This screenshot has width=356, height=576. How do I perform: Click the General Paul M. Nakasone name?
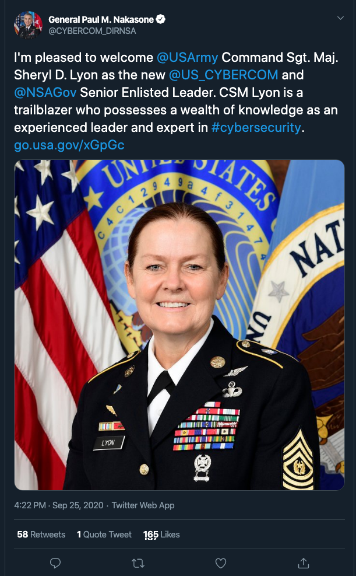point(101,19)
